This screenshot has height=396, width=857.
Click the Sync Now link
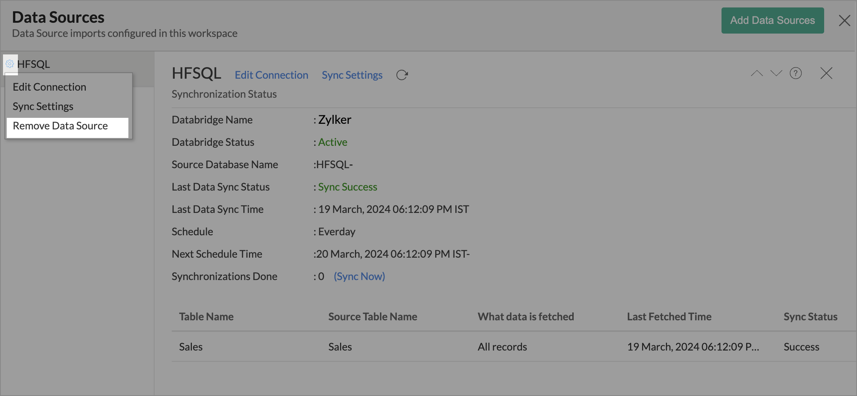click(x=359, y=276)
